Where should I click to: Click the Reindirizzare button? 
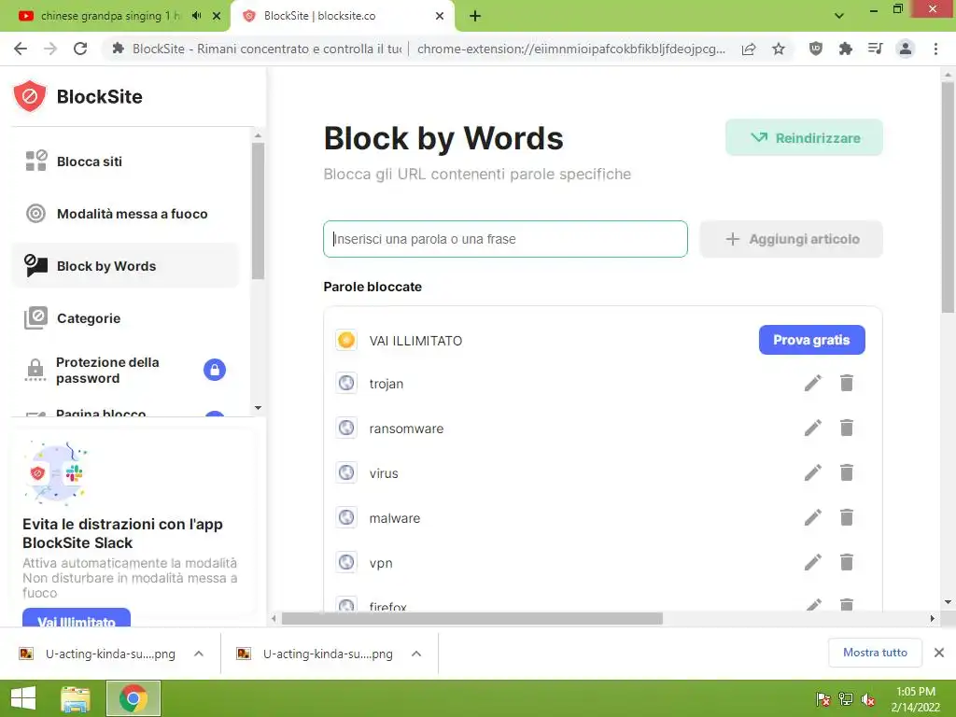[804, 138]
